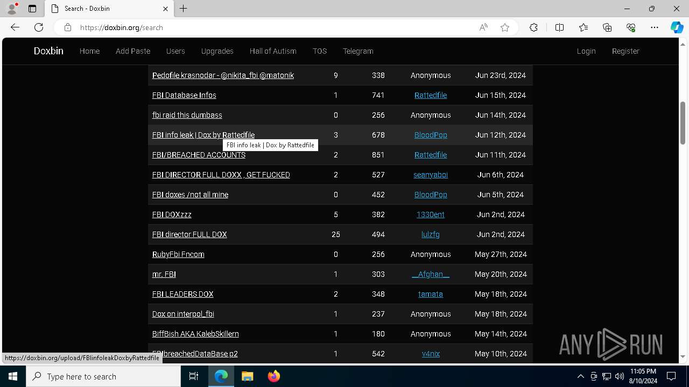
Task: Open the tab actions menu
Action: pos(32,9)
